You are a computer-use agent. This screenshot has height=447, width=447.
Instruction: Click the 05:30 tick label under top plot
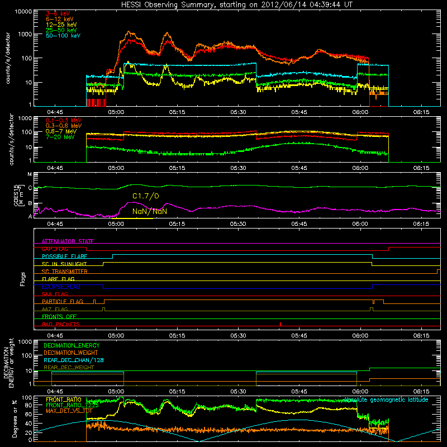(238, 112)
